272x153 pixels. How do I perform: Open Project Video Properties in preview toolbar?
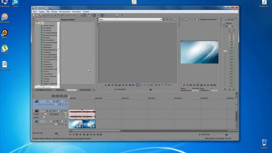click(x=182, y=19)
